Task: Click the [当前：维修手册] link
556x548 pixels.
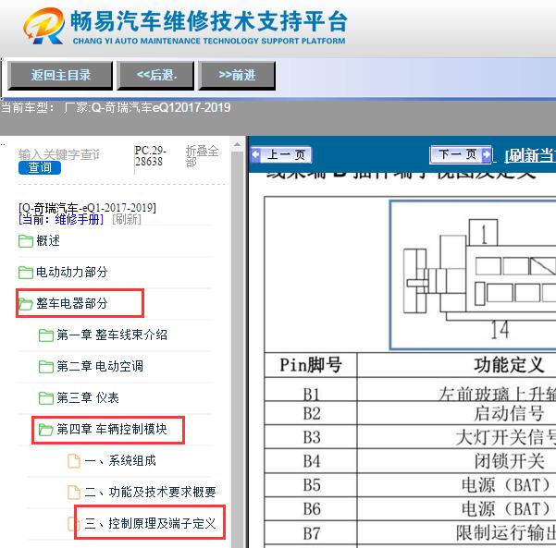Action: (61, 219)
